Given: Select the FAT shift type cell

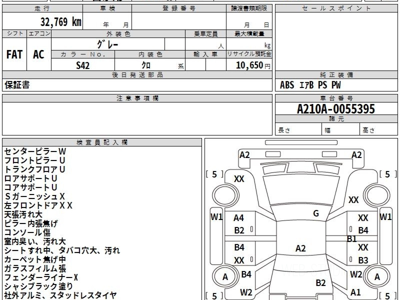Looking at the screenshot, I should tap(14, 55).
